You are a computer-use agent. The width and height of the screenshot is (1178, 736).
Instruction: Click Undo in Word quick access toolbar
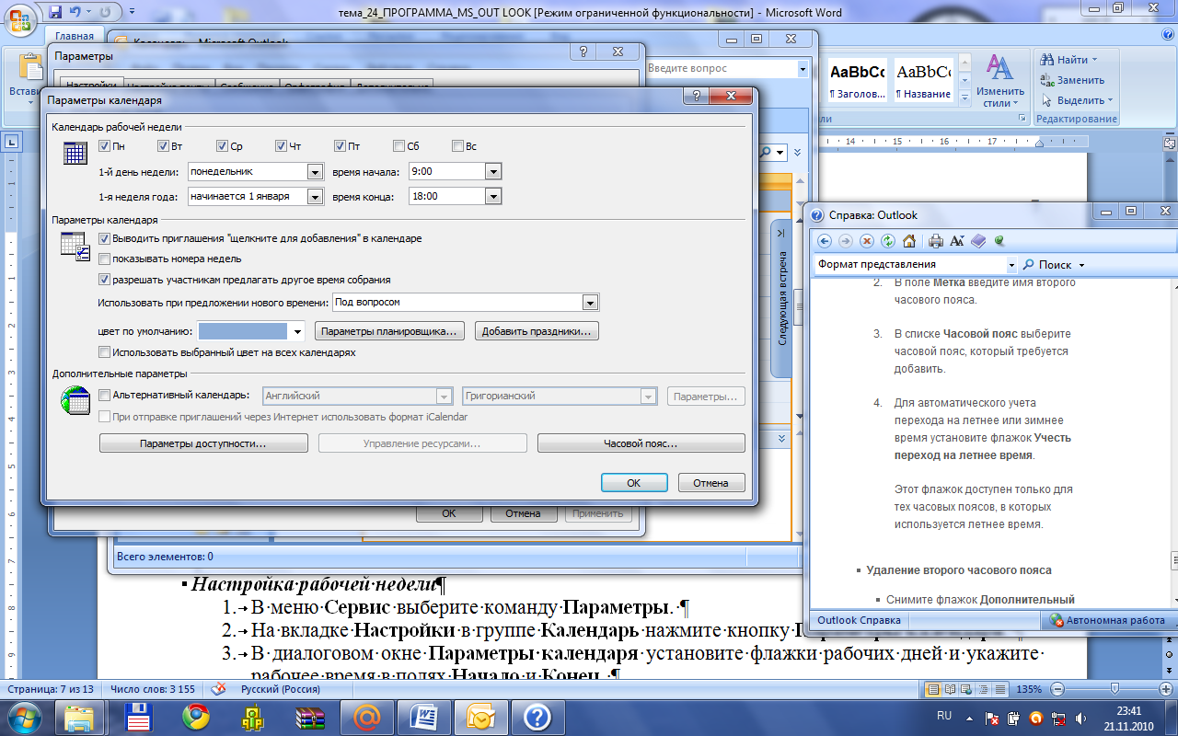click(x=77, y=12)
